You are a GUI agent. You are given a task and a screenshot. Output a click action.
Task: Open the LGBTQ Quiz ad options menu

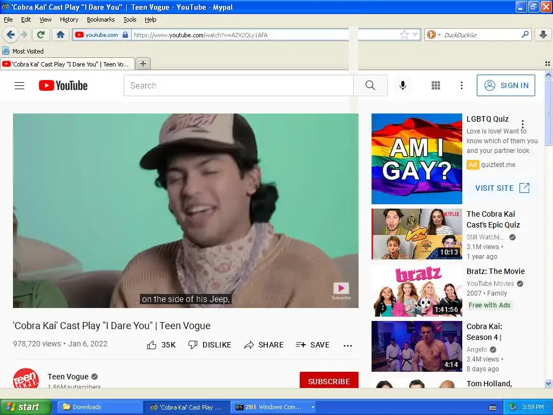click(523, 124)
